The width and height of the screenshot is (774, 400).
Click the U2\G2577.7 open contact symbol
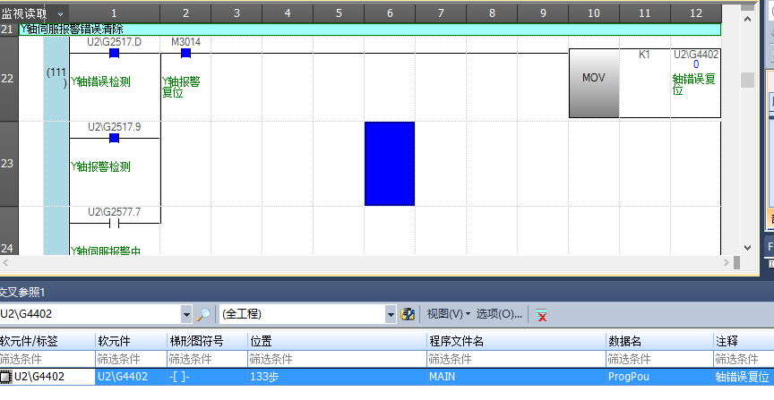click(114, 224)
